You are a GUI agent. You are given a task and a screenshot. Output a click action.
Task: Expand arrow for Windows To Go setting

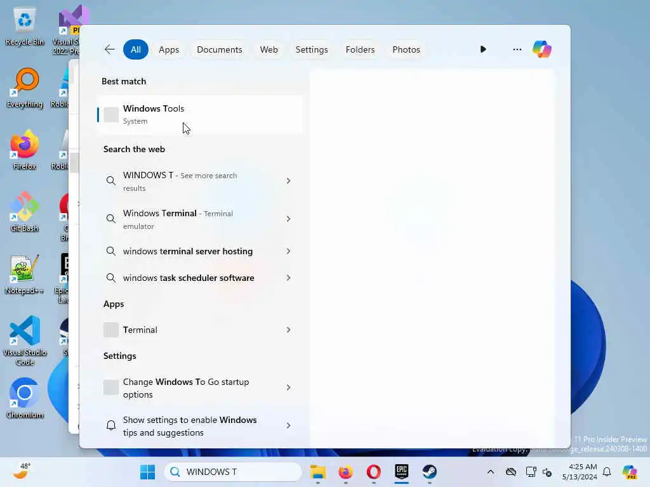click(x=289, y=387)
